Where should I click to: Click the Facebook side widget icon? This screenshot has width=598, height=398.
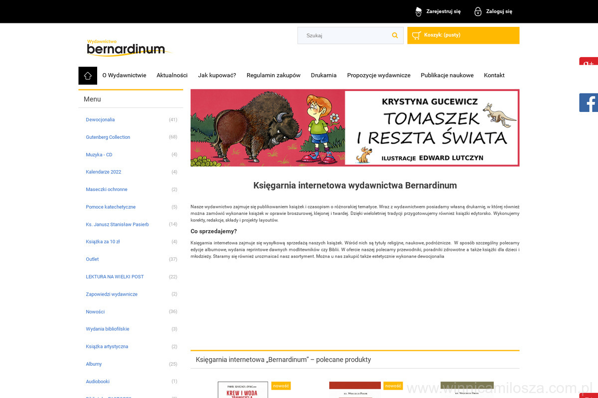tap(589, 102)
